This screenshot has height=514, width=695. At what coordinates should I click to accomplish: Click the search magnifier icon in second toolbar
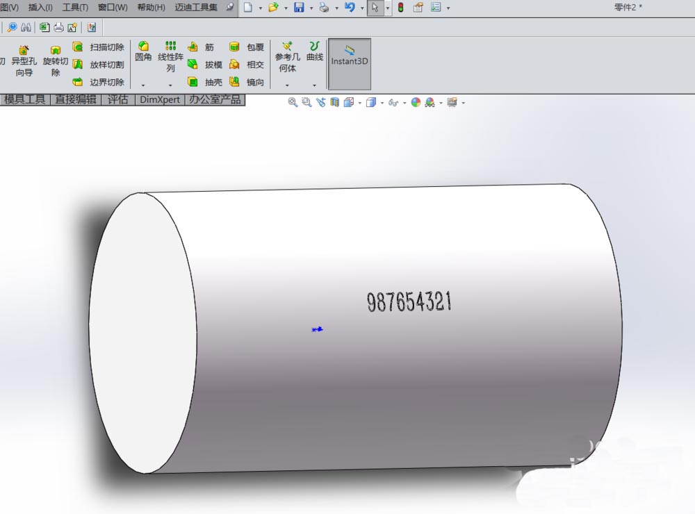click(12, 28)
